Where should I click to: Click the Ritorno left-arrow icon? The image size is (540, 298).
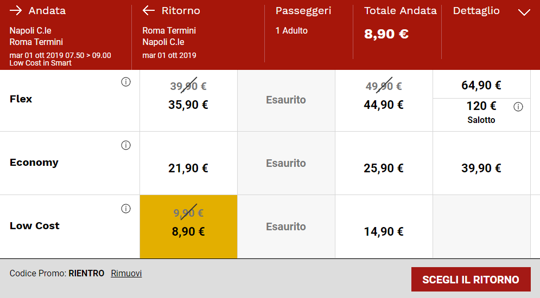(x=148, y=11)
